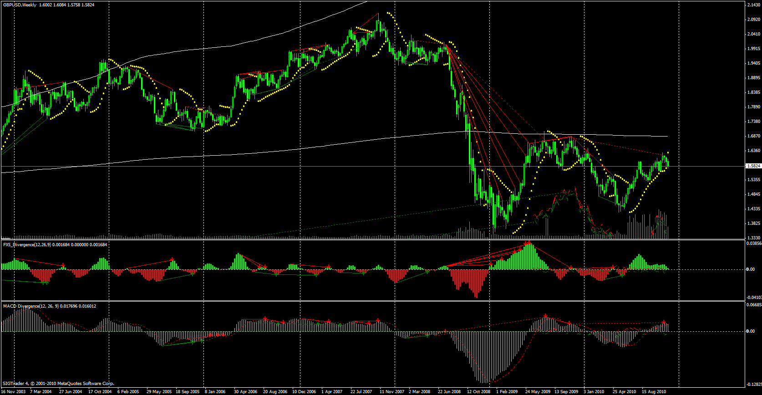Viewport: 762px width, 395px height.
Task: Click the 1.7890 price axis label
Action: point(753,107)
